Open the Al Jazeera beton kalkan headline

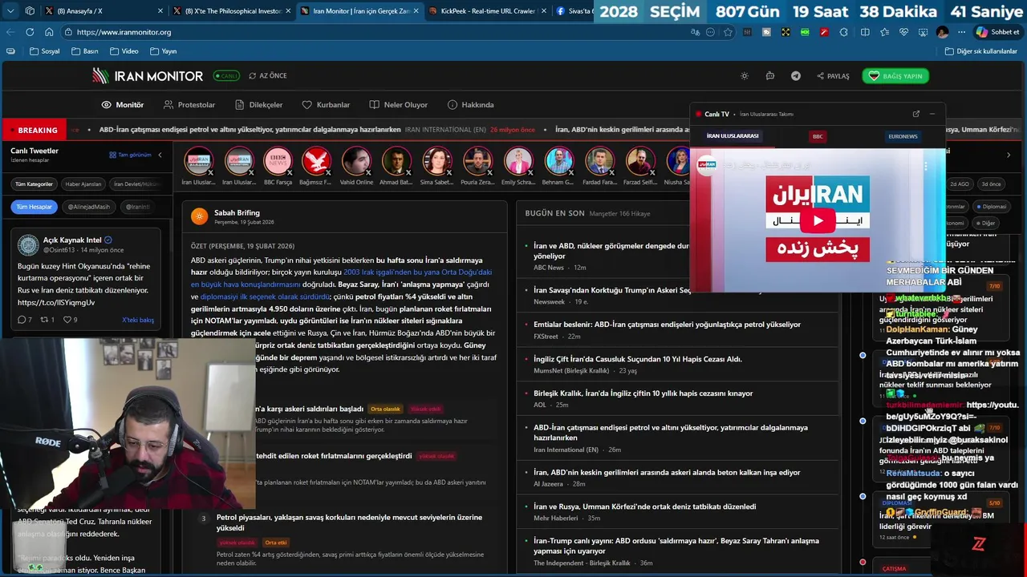[667, 473]
